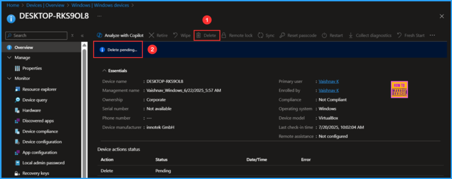
Task: Click the Retire X icon
Action: click(x=152, y=35)
